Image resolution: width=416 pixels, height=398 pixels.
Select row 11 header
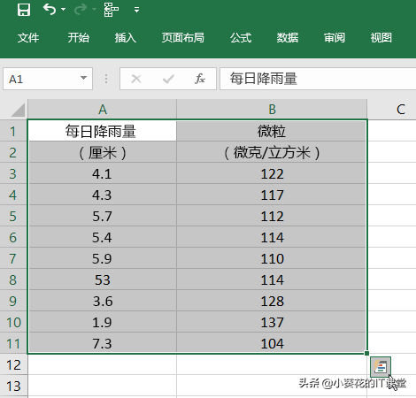click(x=13, y=343)
